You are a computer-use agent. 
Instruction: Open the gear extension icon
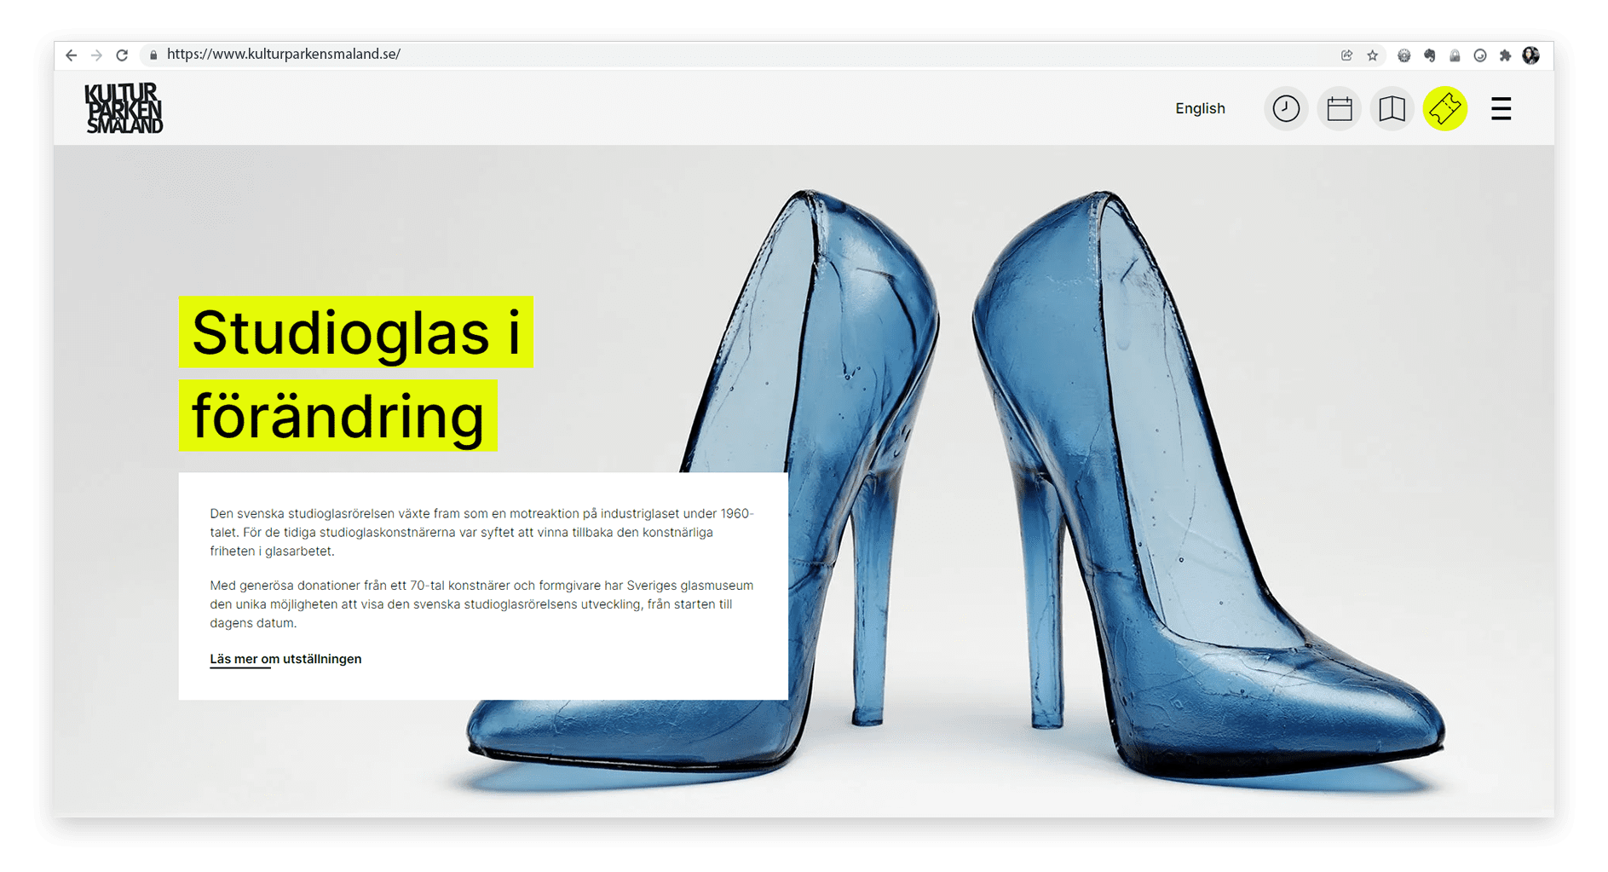point(1403,55)
